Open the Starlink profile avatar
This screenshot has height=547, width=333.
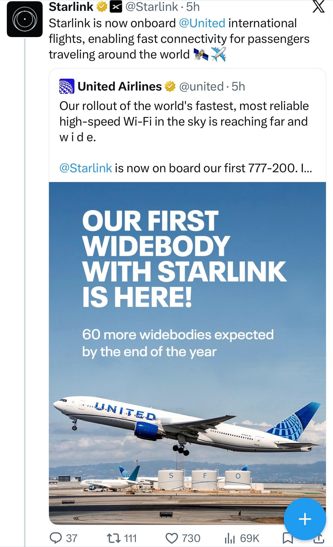tap(25, 19)
